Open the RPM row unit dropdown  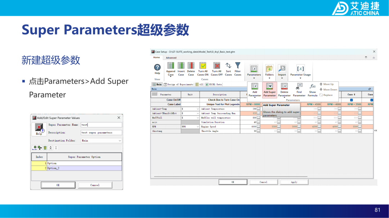[198, 127]
